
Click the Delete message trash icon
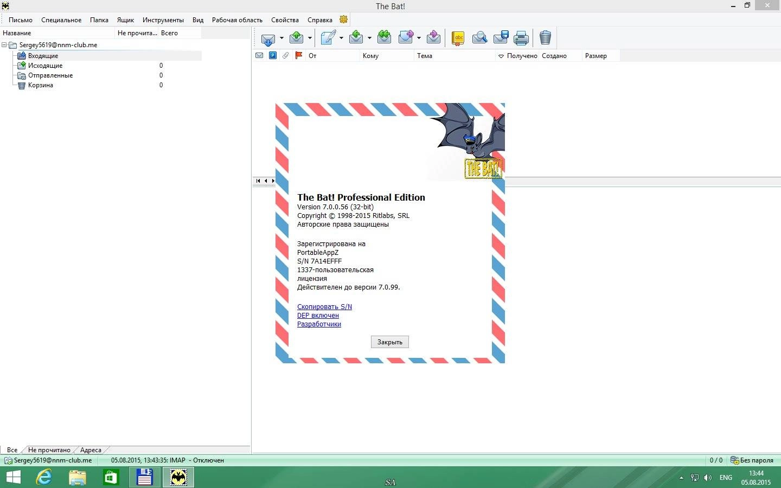[546, 37]
